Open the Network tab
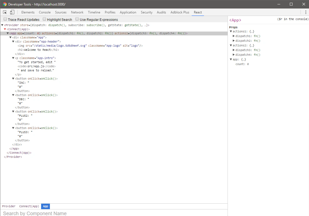 point(77,12)
